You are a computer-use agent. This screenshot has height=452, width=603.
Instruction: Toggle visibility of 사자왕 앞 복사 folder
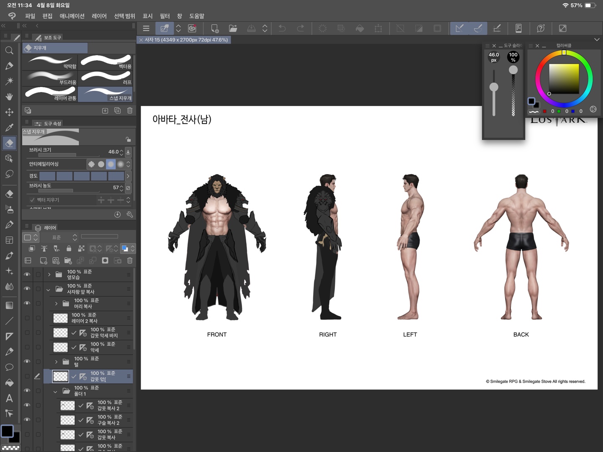click(27, 289)
